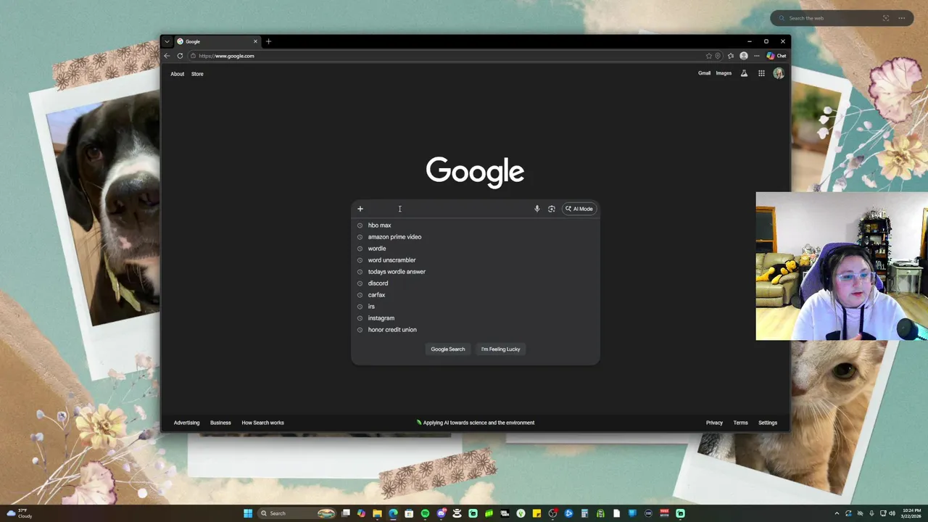Select the irs suggestion
This screenshot has height=522, width=928.
[476, 307]
